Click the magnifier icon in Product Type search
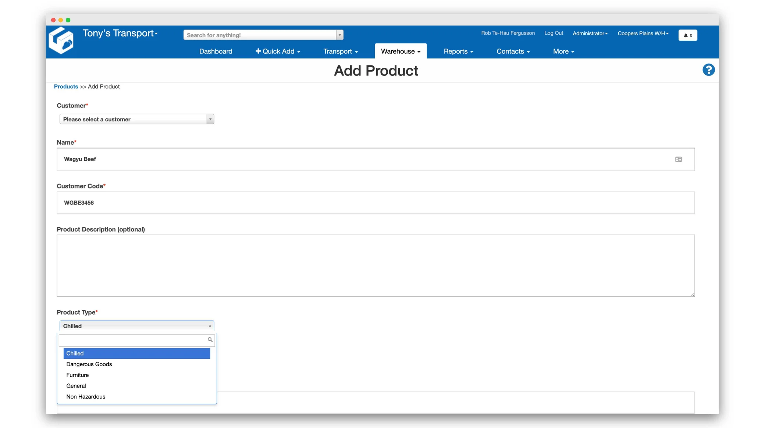 210,340
